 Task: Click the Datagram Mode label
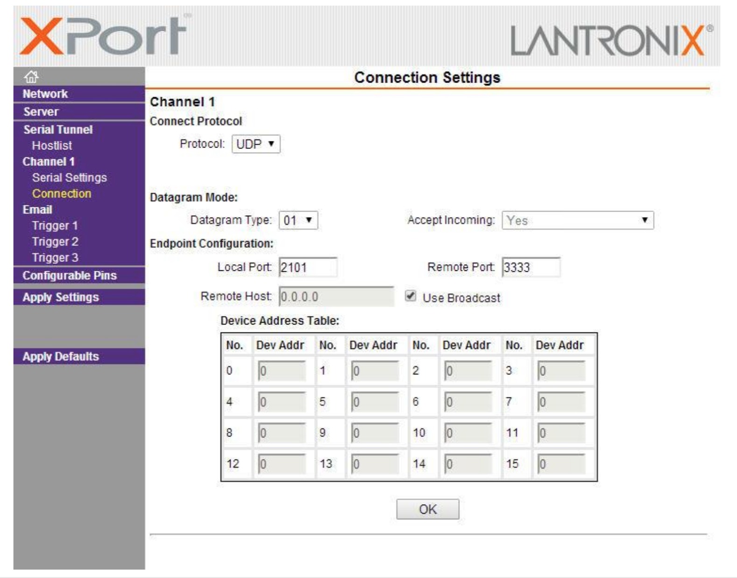(x=193, y=197)
